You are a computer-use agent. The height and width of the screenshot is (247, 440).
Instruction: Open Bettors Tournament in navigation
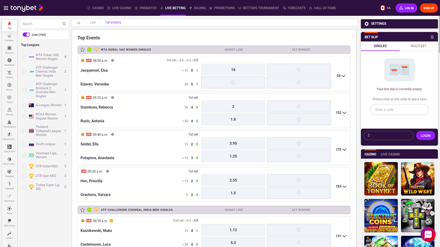click(x=259, y=8)
